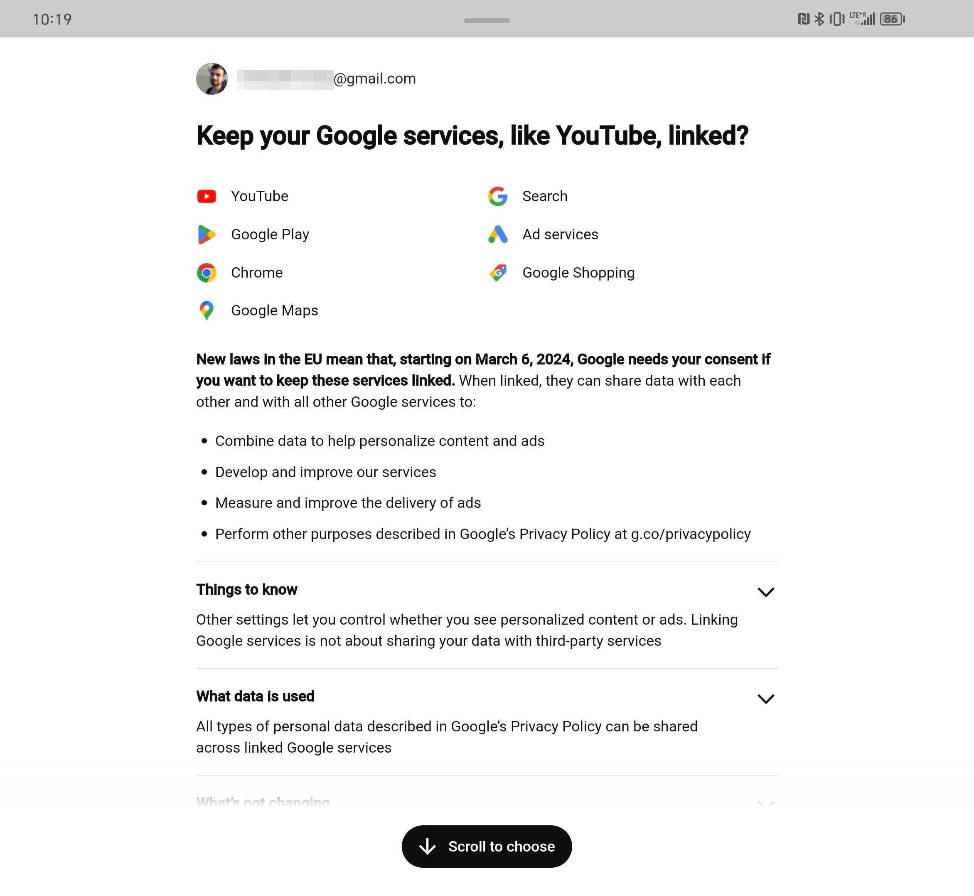Click the account profile picture
The image size is (974, 896).
click(212, 79)
